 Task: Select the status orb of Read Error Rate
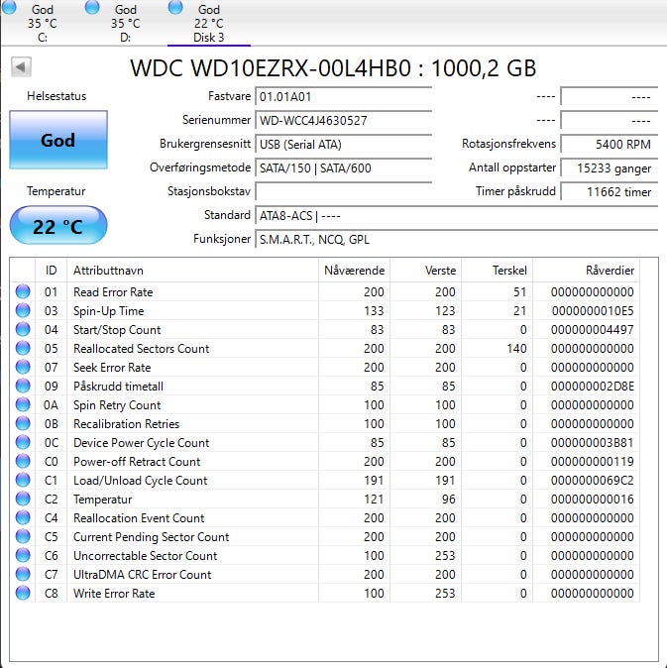pyautogui.click(x=23, y=291)
